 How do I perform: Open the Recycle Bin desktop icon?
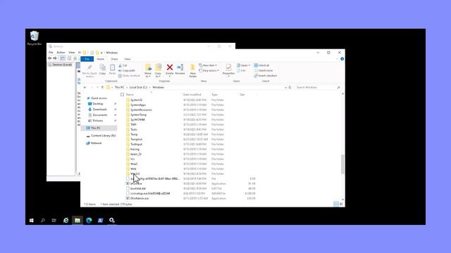coord(35,38)
